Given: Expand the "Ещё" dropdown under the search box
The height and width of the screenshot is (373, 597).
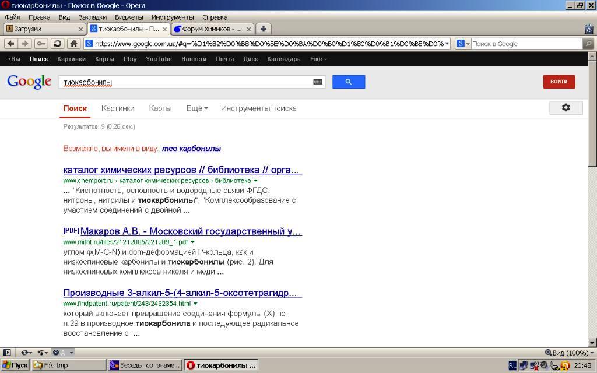Looking at the screenshot, I should 197,108.
